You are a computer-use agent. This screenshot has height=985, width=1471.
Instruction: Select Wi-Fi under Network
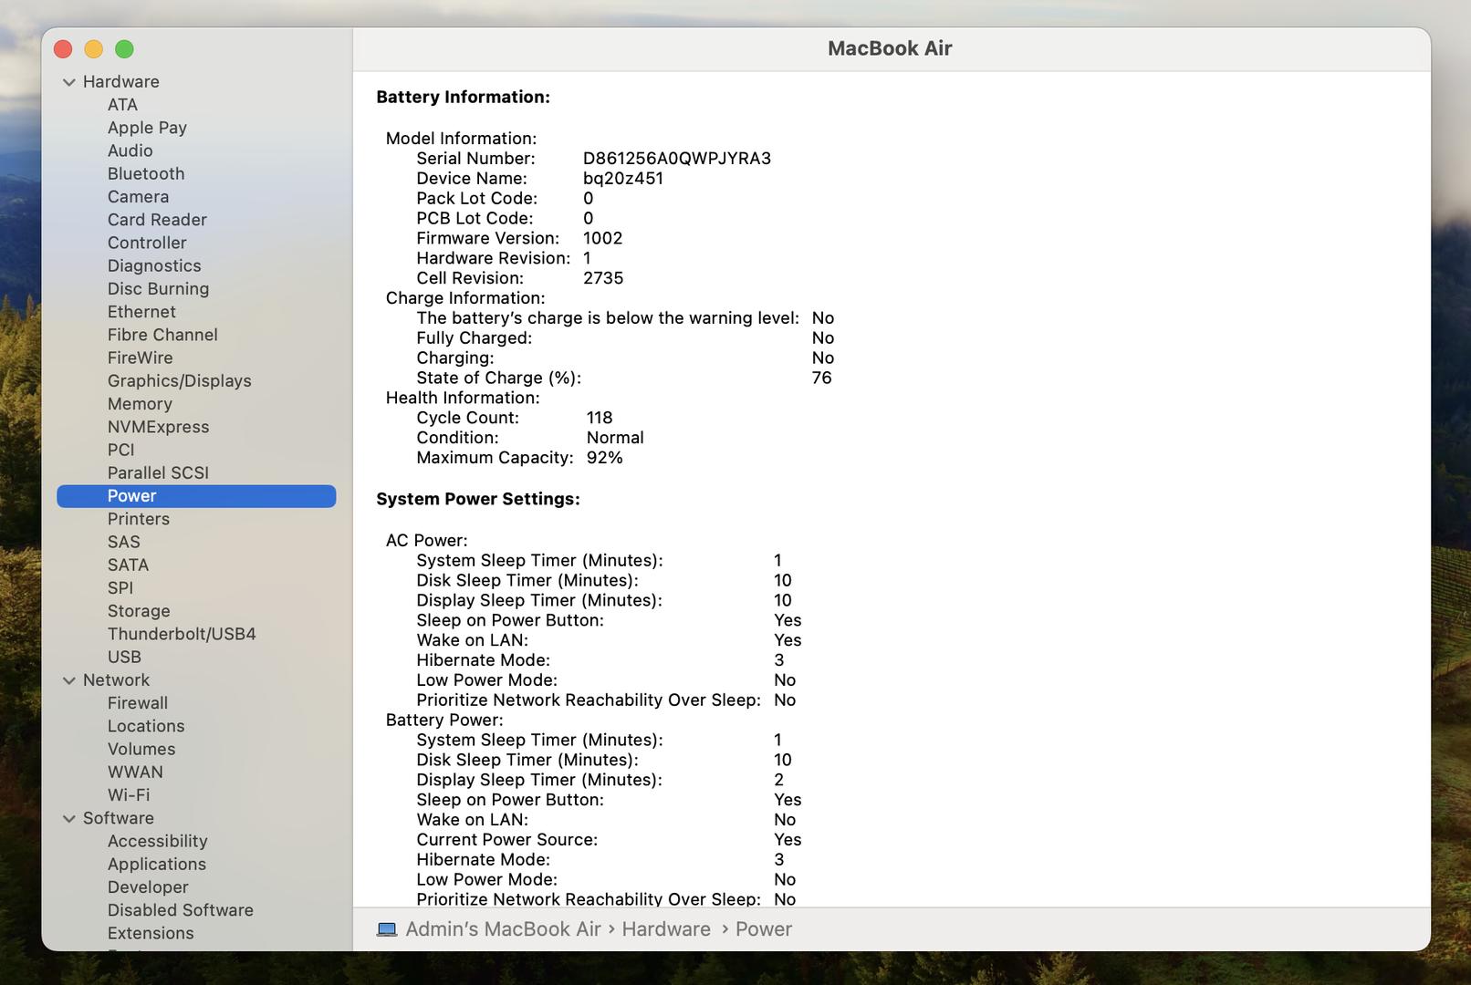(x=129, y=795)
